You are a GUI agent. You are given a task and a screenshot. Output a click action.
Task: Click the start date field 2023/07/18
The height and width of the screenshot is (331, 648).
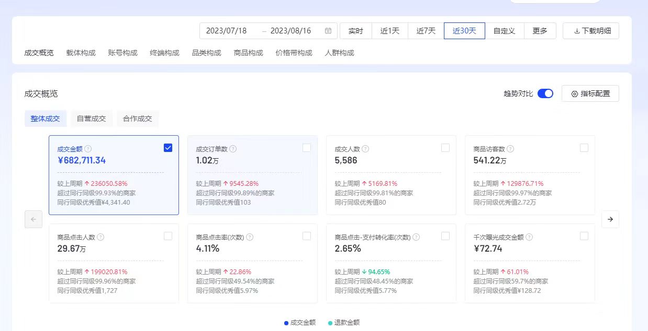[x=227, y=31]
